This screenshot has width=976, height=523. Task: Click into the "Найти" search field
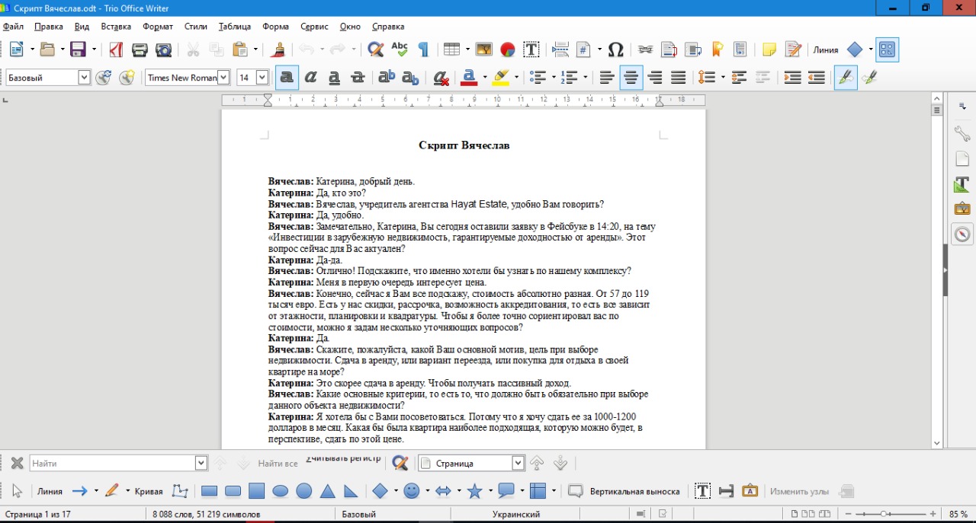(113, 463)
